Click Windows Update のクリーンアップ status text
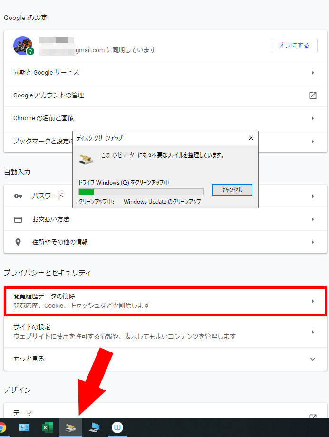329x437 pixels. [x=162, y=201]
